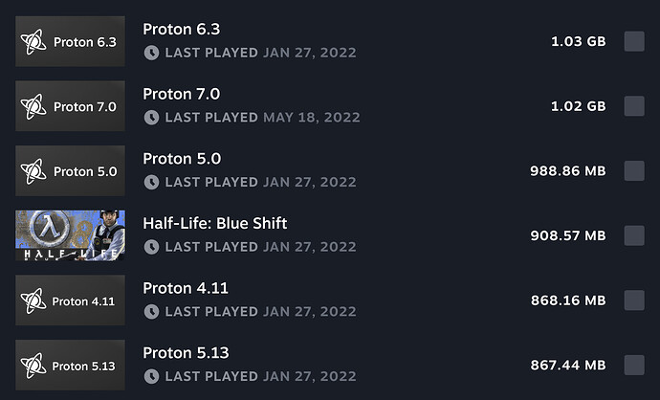Click the clock icon under Half-Life: Blue Shift
This screenshot has height=400, width=660.
(x=151, y=247)
